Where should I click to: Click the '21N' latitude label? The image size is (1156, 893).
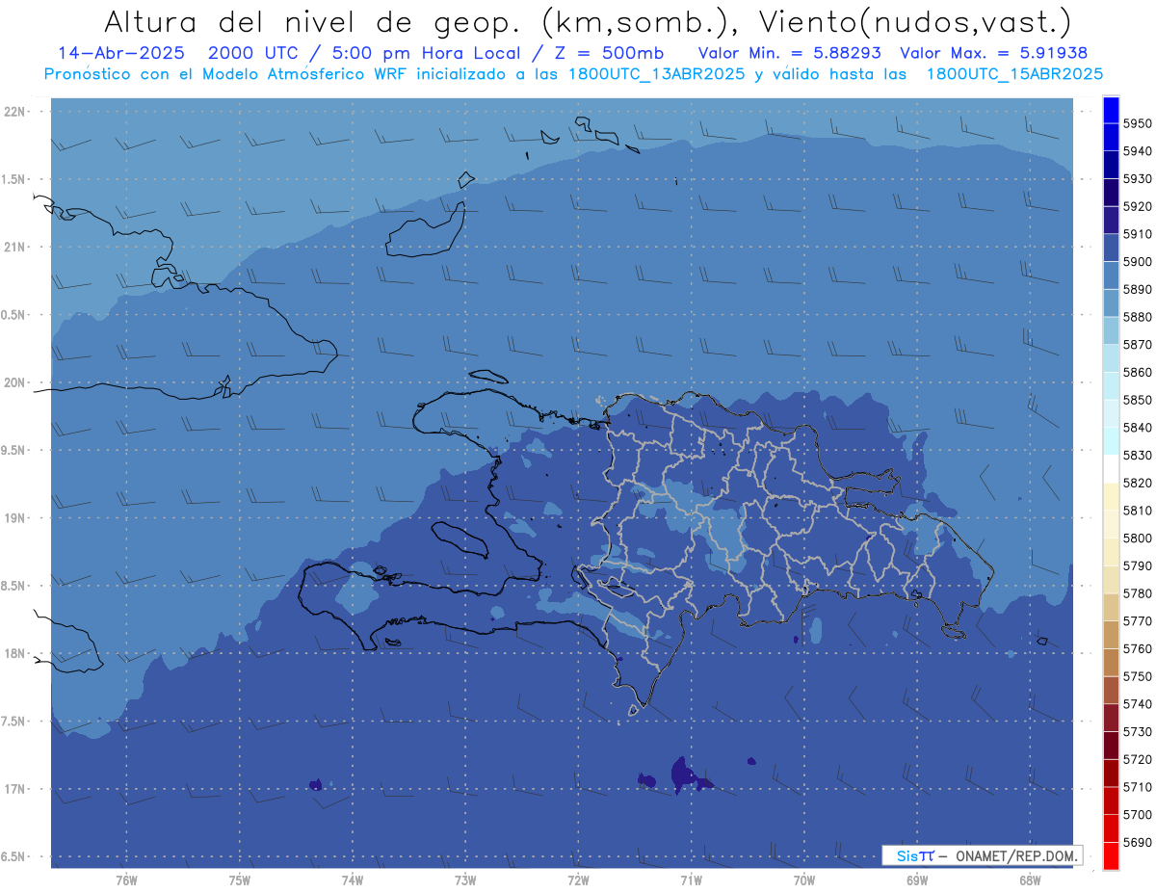16,247
